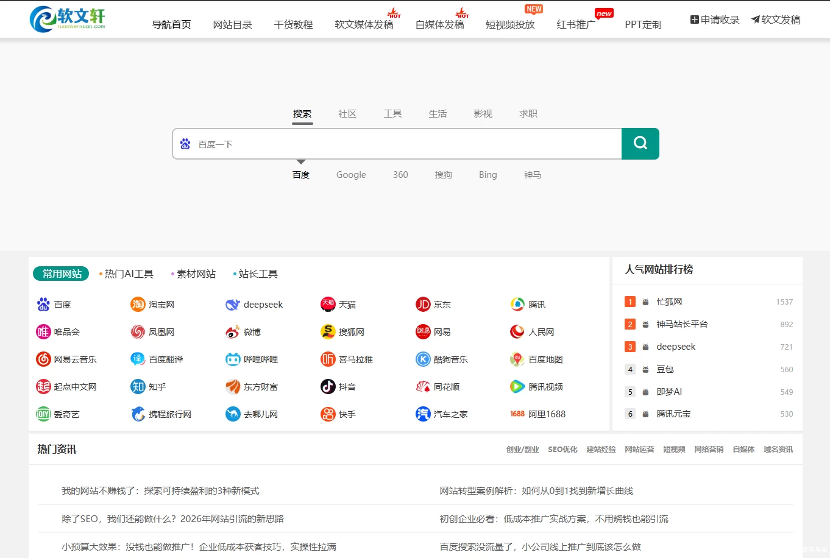Image resolution: width=830 pixels, height=558 pixels.
Task: Click the 哔哩哔哩 (Bilibili) icon
Action: (233, 359)
